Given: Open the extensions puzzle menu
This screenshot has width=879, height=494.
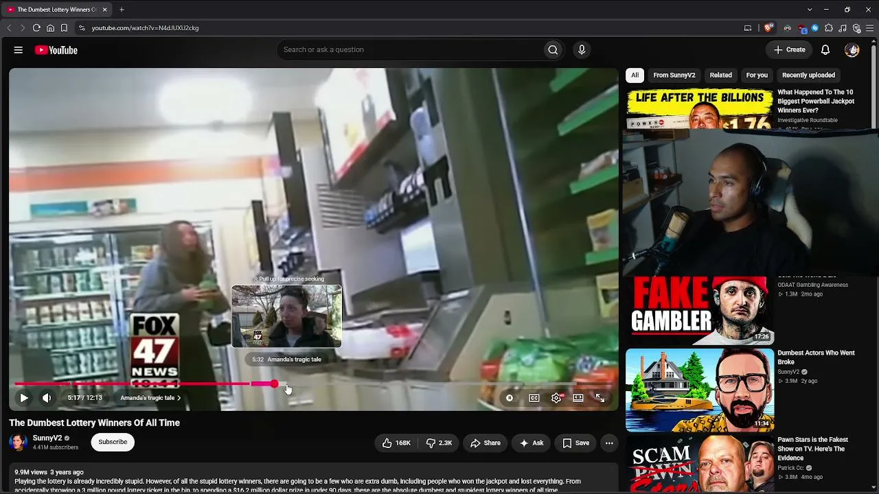Looking at the screenshot, I should pyautogui.click(x=829, y=28).
